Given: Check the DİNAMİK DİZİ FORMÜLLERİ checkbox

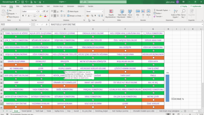Looking at the screenshot, I should click(64, 86).
